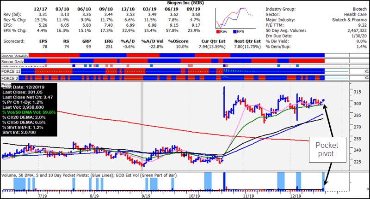Click the 9/19 date axis label
The height and width of the screenshot is (199, 370).
pos(146,196)
